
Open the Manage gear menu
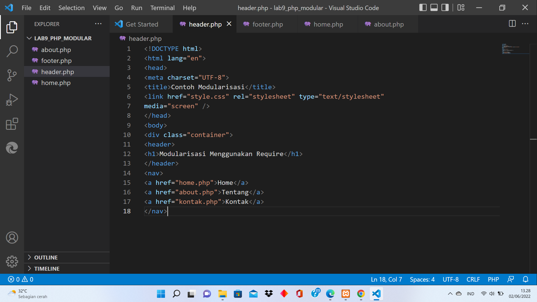12,261
